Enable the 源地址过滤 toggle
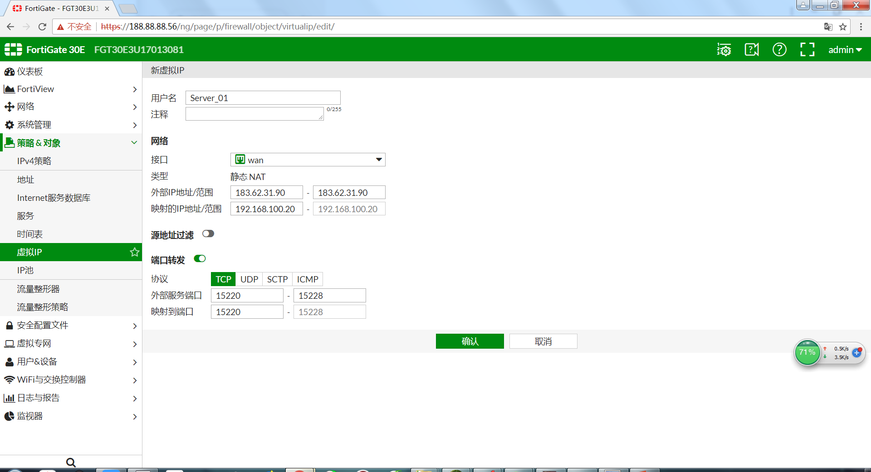The height and width of the screenshot is (472, 871). (x=208, y=234)
